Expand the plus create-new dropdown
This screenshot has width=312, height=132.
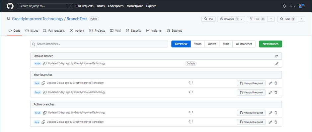click(x=292, y=6)
